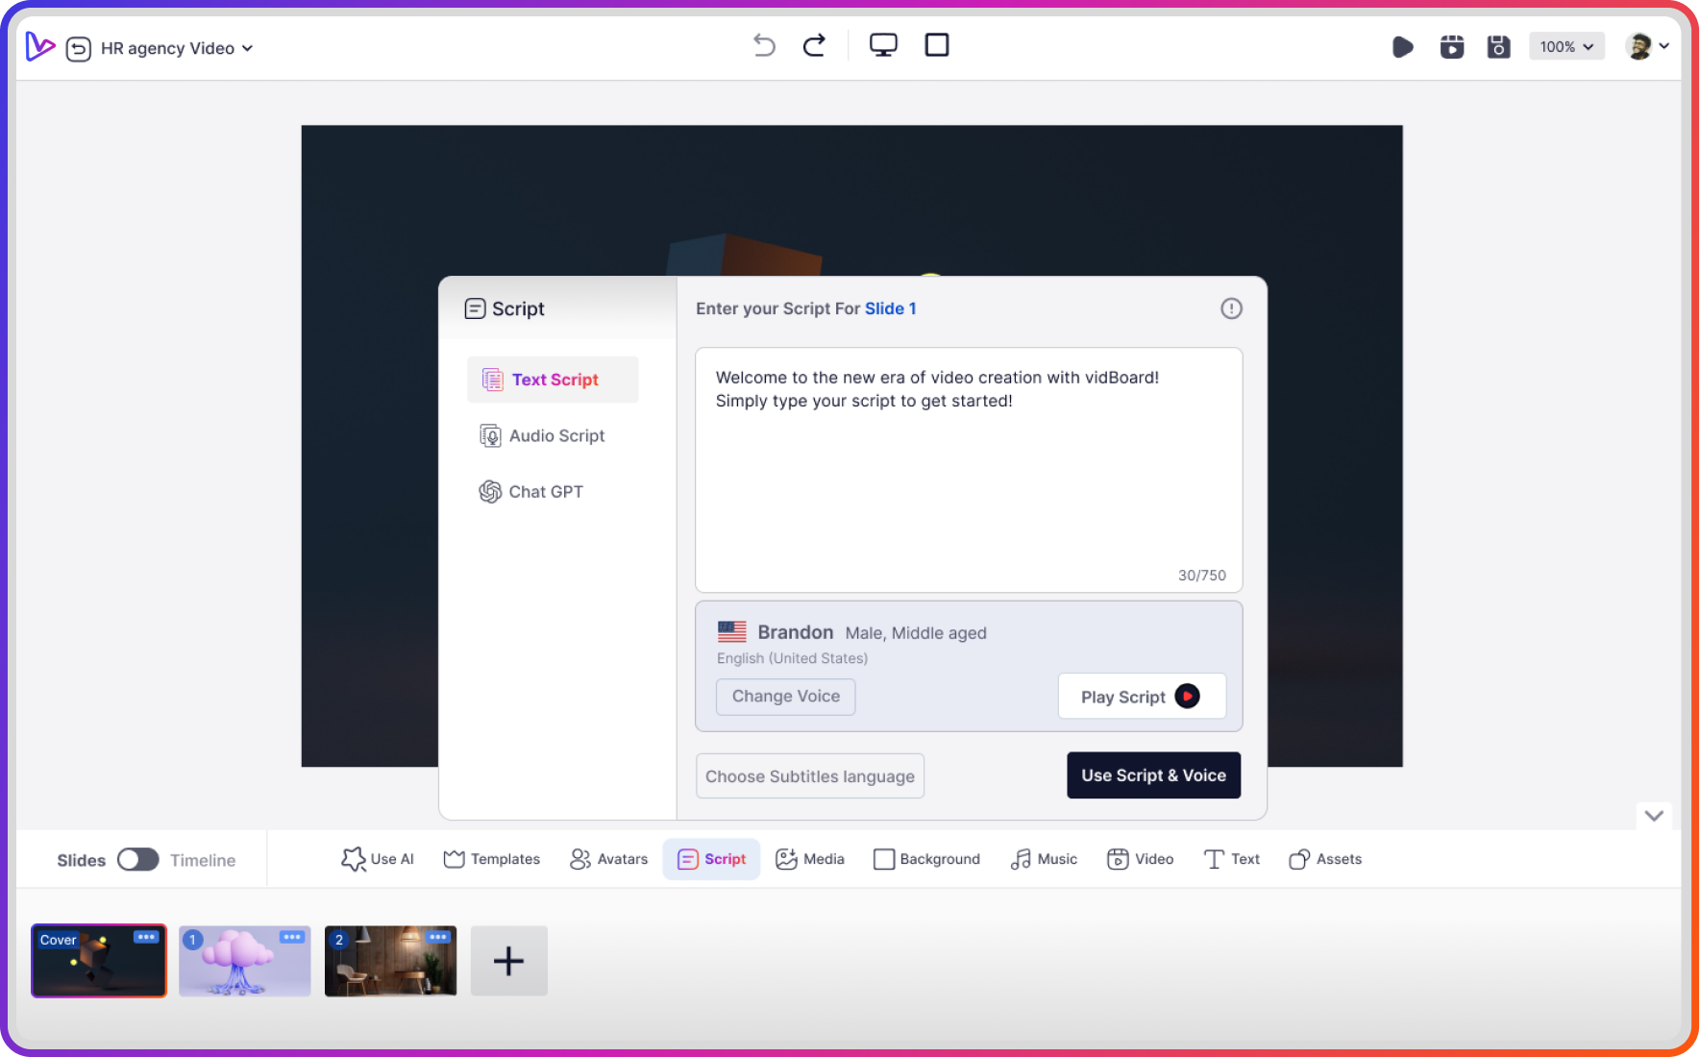The width and height of the screenshot is (1700, 1057).
Task: Select the landscape orientation icon
Action: (x=883, y=44)
